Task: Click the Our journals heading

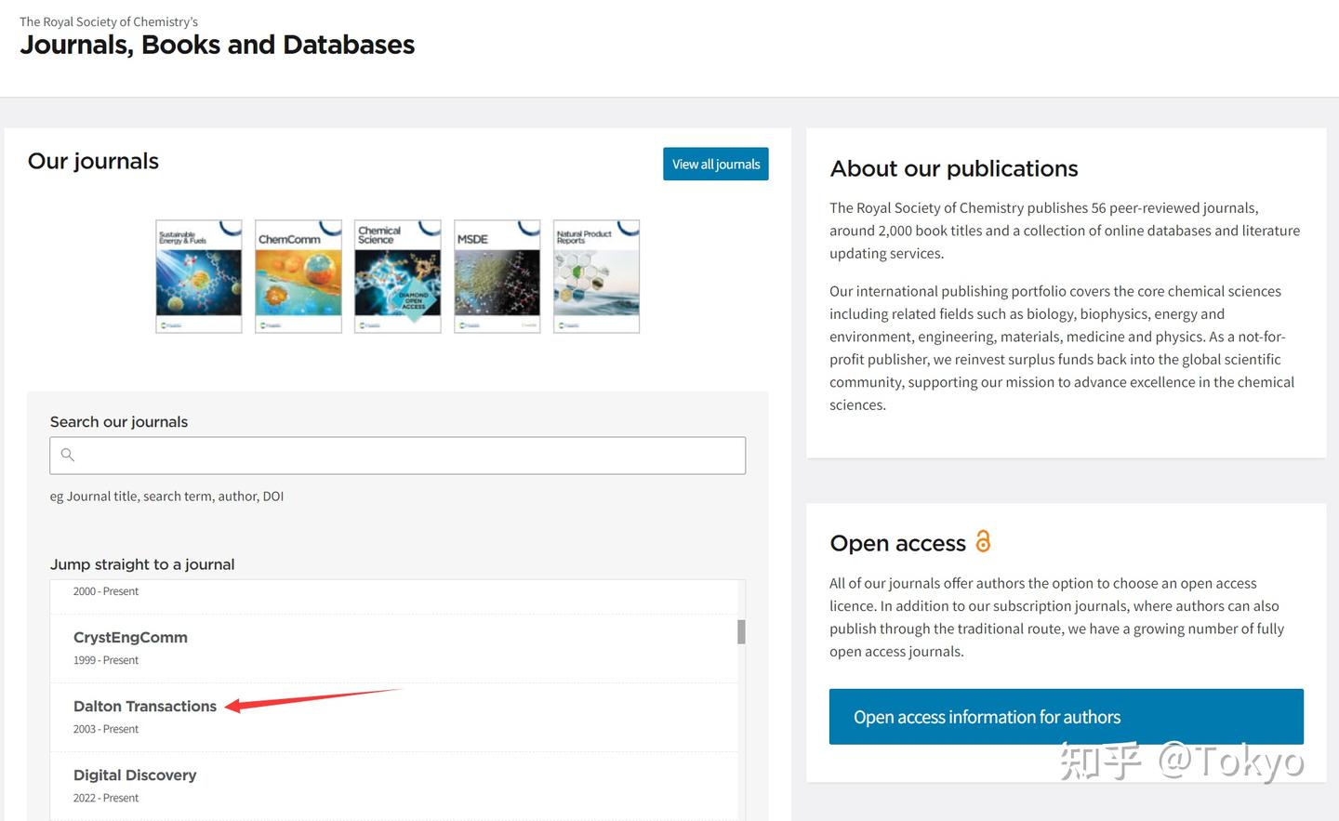Action: coord(93,162)
